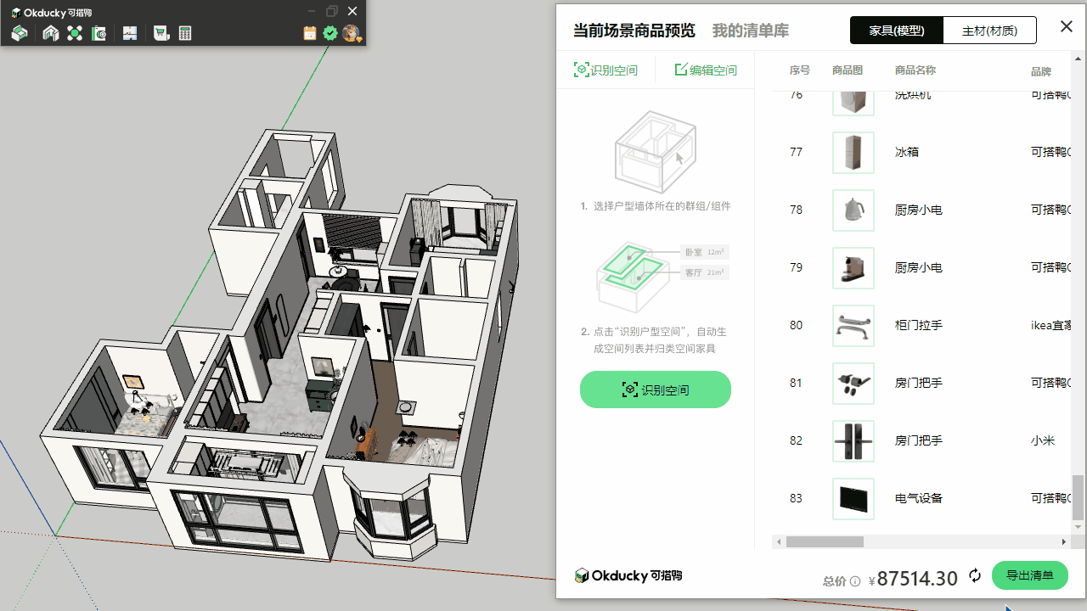Click the green four-node toolbar icon
Viewport: 1087px width, 611px height.
click(x=75, y=33)
